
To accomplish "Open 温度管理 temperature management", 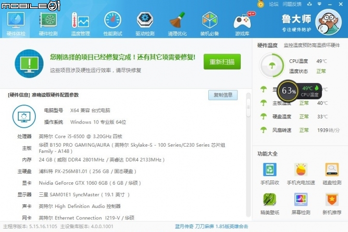I will 80,24.
